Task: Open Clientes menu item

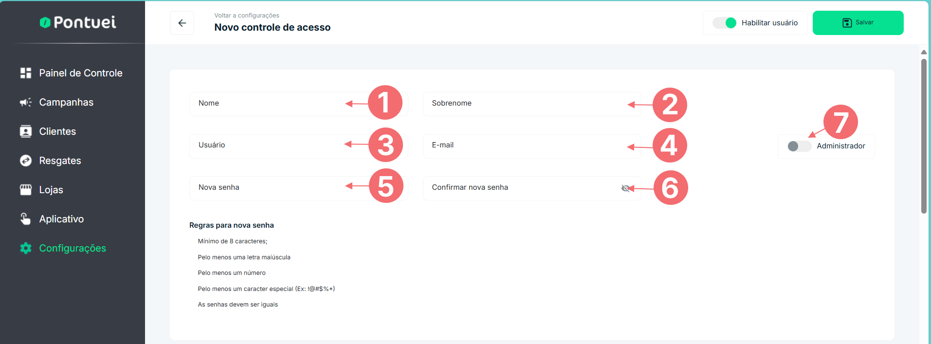Action: [x=57, y=131]
